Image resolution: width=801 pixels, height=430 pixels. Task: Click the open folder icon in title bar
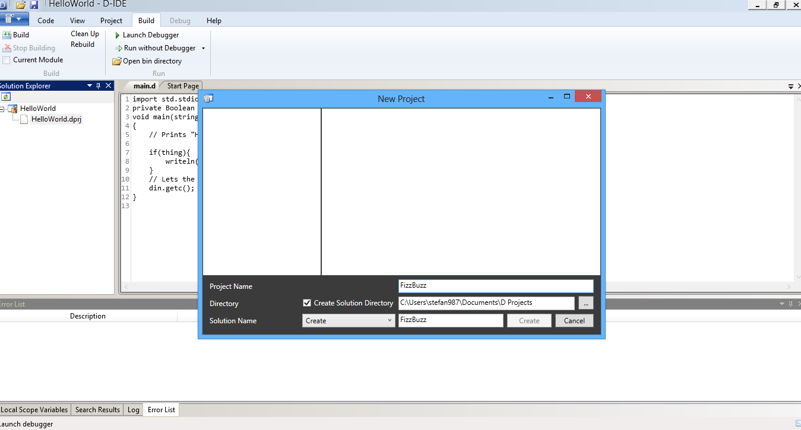click(20, 5)
